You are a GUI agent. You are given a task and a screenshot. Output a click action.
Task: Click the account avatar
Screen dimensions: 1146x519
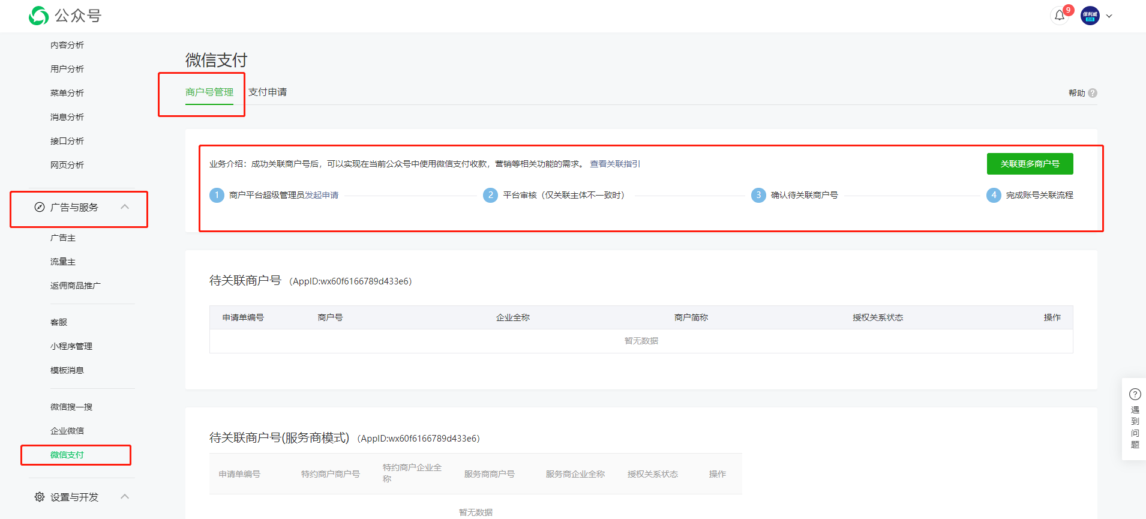pos(1090,16)
